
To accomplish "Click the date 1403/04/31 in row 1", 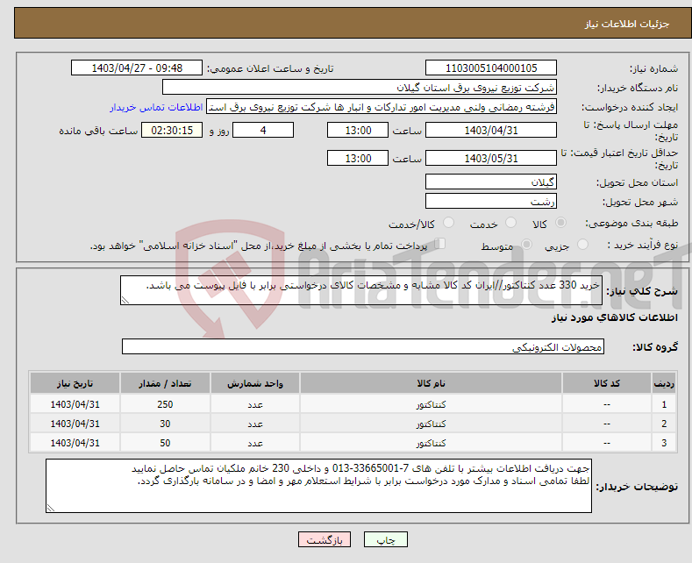I will (75, 404).
